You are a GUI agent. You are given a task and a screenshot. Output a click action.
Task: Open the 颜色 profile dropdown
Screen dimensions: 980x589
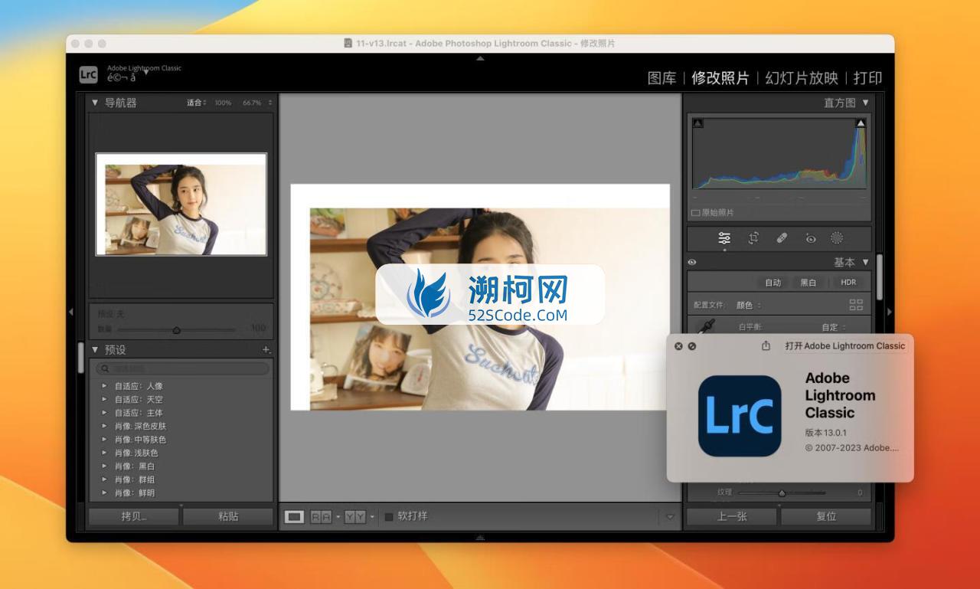point(748,304)
